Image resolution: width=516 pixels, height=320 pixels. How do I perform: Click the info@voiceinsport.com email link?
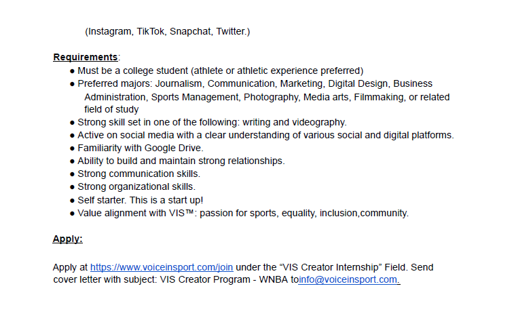coord(349,279)
